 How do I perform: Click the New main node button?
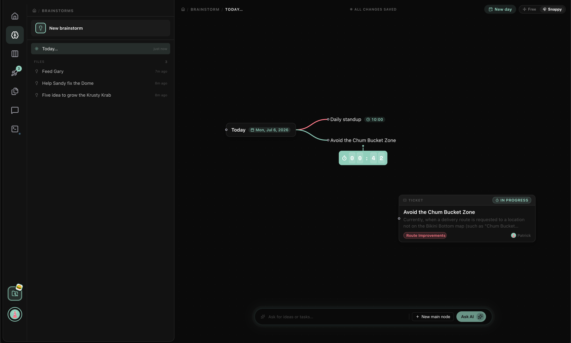[x=433, y=317]
